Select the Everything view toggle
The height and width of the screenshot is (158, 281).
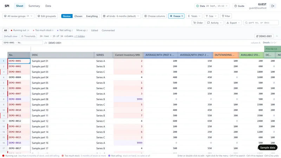click(x=92, y=16)
